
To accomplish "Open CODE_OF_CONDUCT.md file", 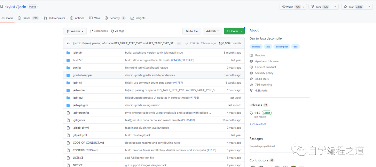I will 88,143.
